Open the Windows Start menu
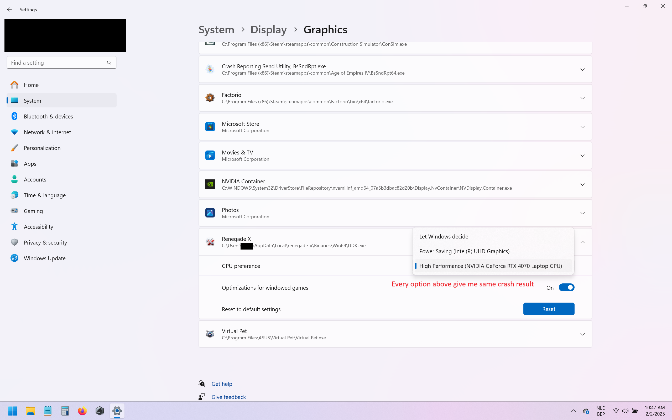672x420 pixels. [x=13, y=411]
